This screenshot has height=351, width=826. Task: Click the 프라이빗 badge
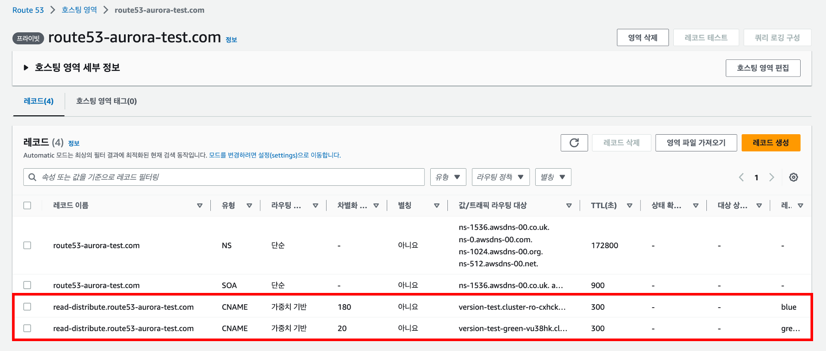coord(28,38)
